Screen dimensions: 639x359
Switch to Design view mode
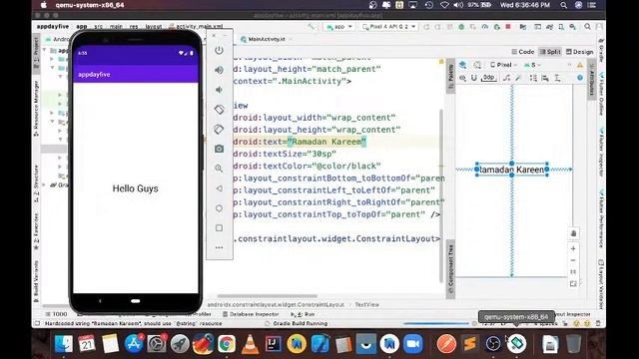(x=579, y=52)
